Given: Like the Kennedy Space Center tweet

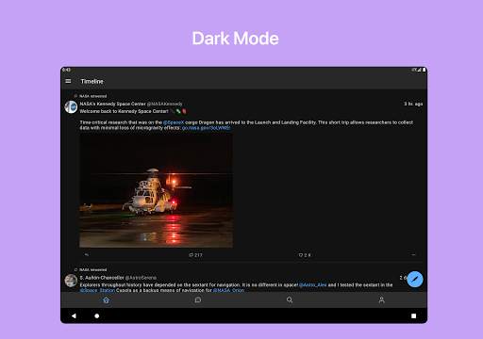Looking at the screenshot, I should [x=304, y=255].
